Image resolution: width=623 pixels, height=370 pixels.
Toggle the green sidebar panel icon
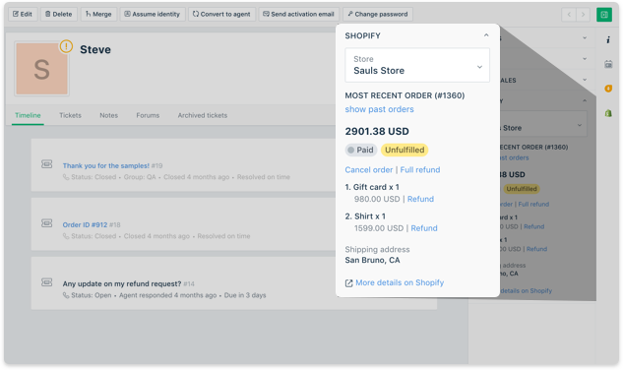(x=604, y=15)
